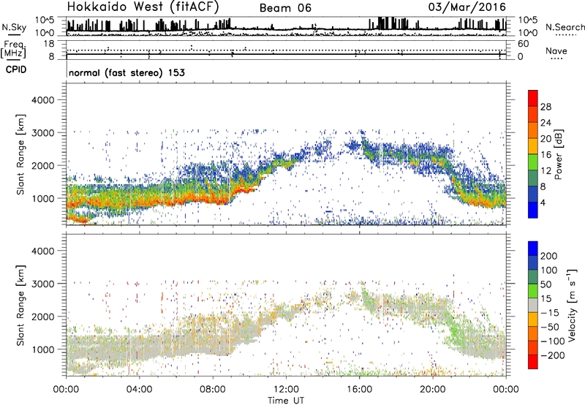Click the "28" power colorbar value

(546, 107)
